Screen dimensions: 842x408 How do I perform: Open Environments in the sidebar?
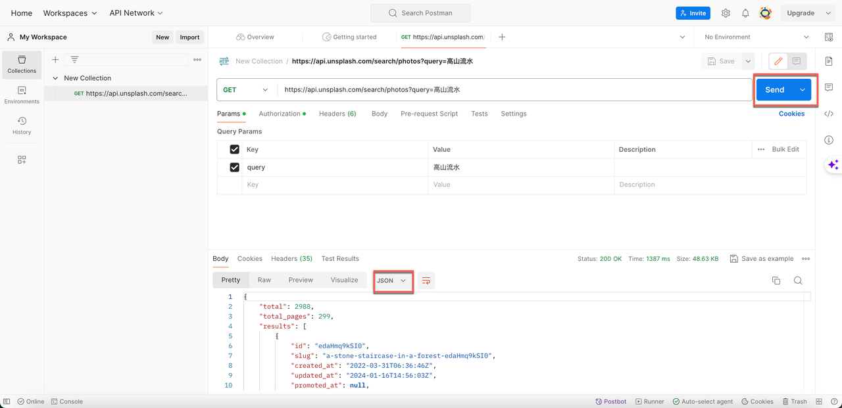click(22, 95)
